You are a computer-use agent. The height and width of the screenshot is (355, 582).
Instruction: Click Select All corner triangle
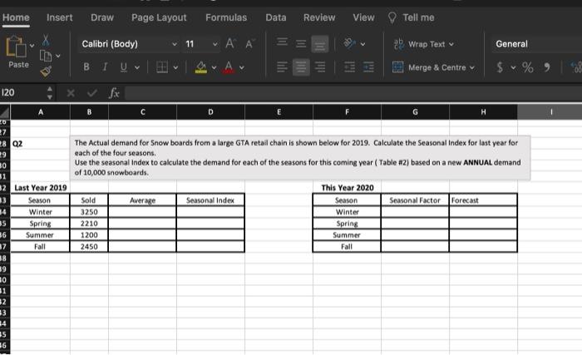point(5,111)
